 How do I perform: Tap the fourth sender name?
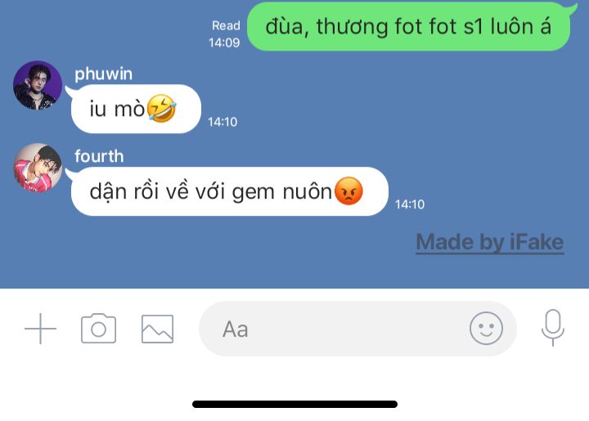[99, 156]
